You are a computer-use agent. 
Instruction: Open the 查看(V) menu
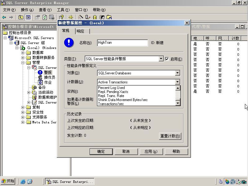tap(45, 10)
